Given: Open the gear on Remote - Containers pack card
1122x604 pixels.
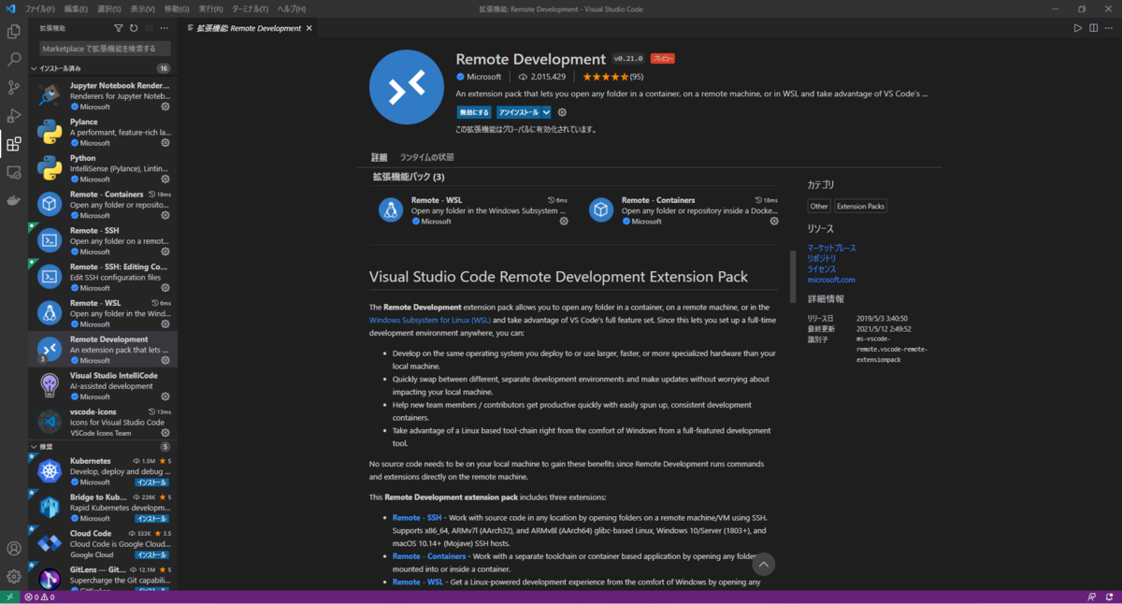Looking at the screenshot, I should tap(774, 222).
